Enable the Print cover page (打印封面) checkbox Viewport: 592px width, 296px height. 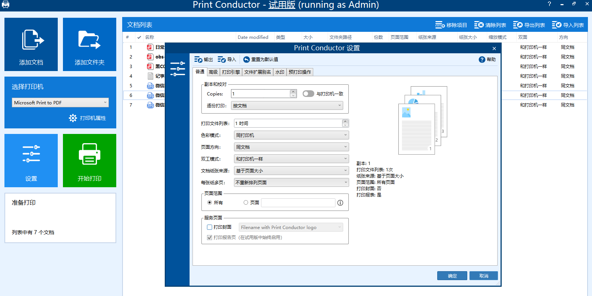[210, 227]
